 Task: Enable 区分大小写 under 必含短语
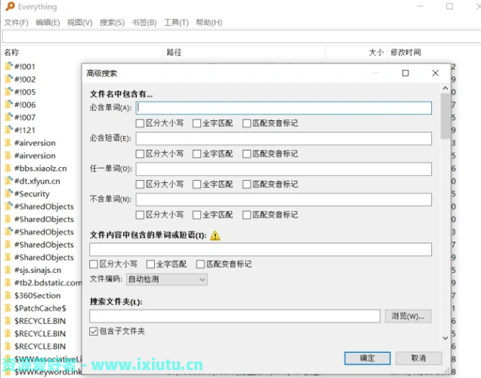click(140, 153)
